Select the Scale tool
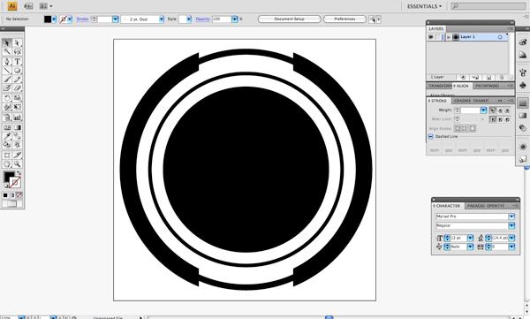Screen dimensions: 530x319 pyautogui.click(x=18, y=98)
